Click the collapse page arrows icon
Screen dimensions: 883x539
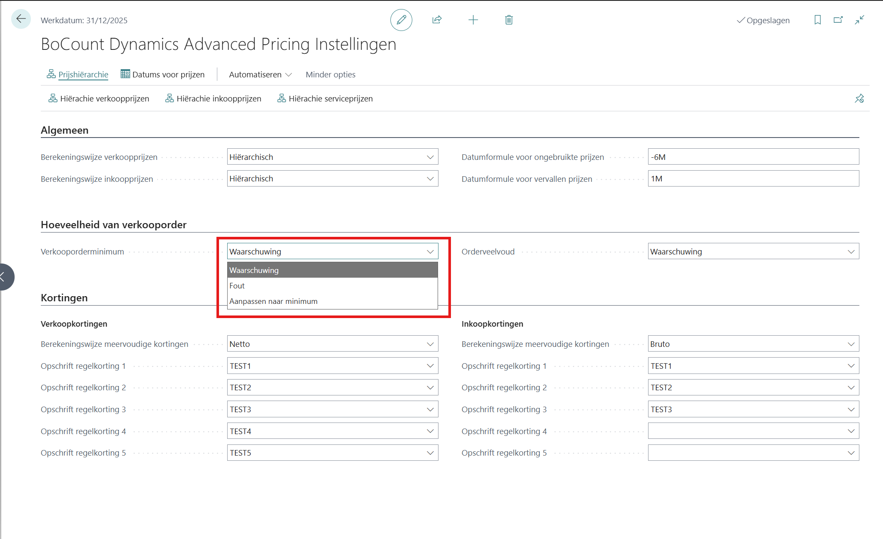coord(859,20)
